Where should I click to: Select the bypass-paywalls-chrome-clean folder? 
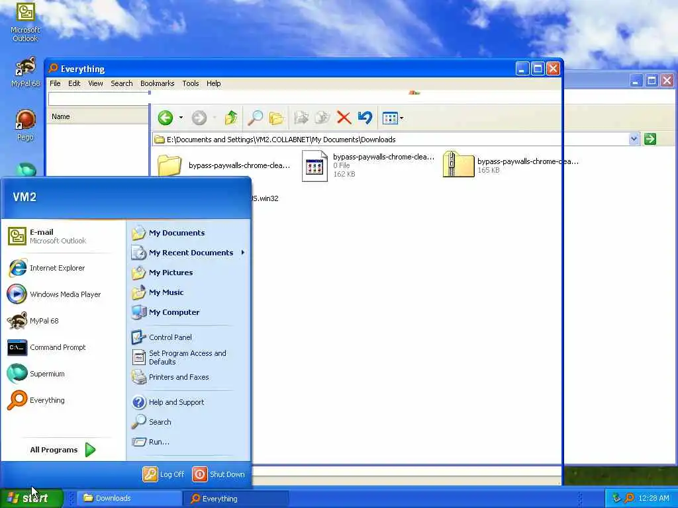click(x=223, y=165)
